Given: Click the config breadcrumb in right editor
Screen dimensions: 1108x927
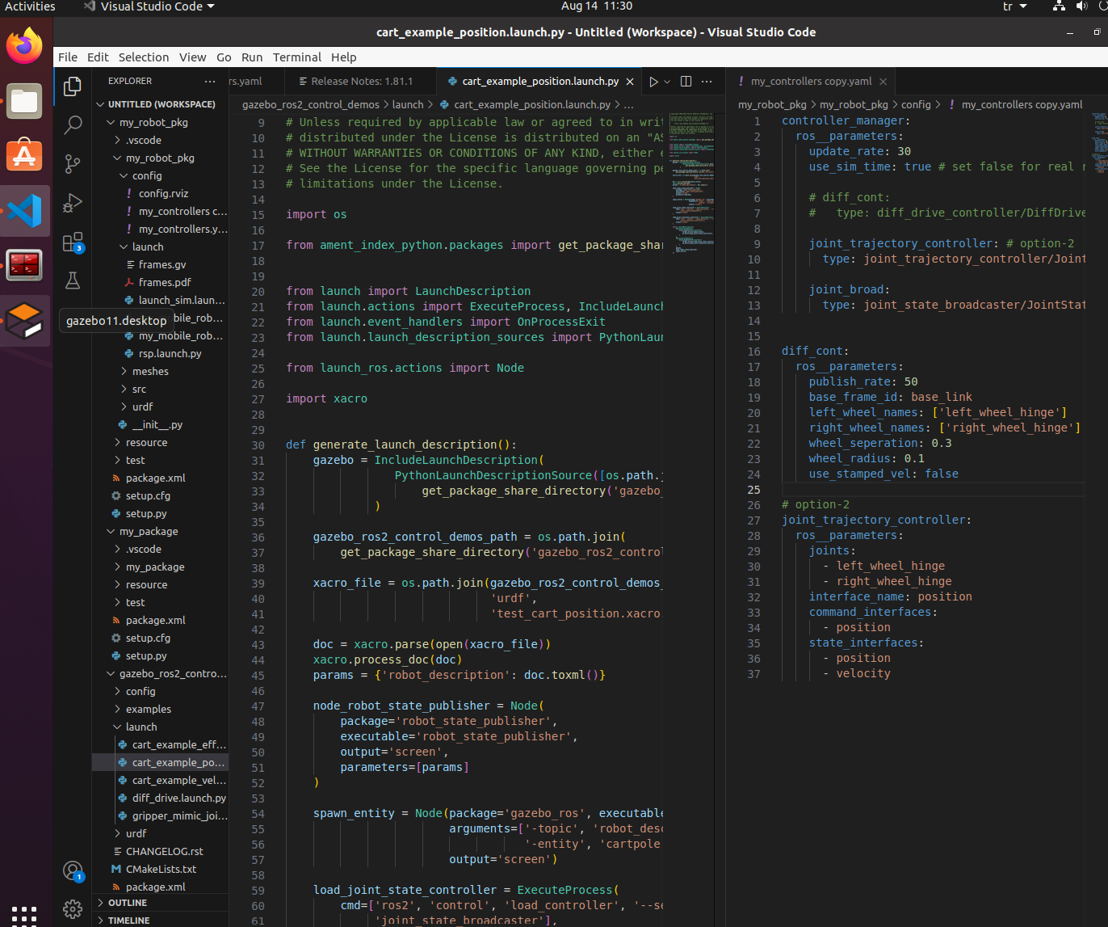Looking at the screenshot, I should pos(916,104).
